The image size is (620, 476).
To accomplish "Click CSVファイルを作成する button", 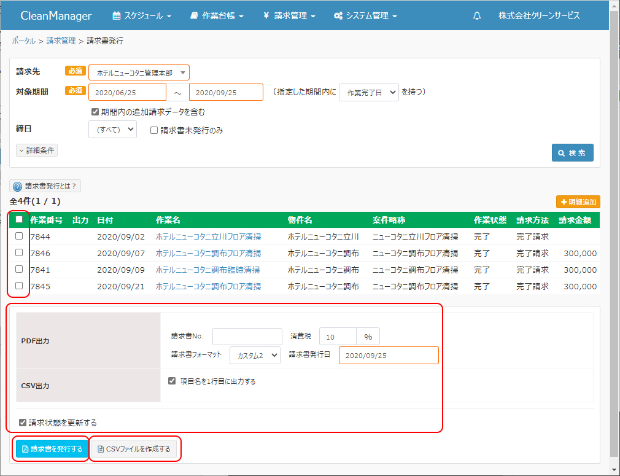I will [x=134, y=449].
